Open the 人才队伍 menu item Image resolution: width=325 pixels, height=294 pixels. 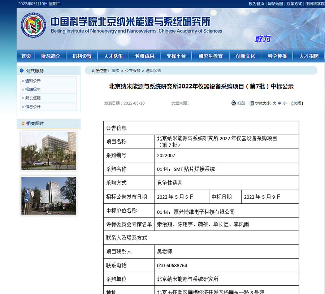[113, 56]
